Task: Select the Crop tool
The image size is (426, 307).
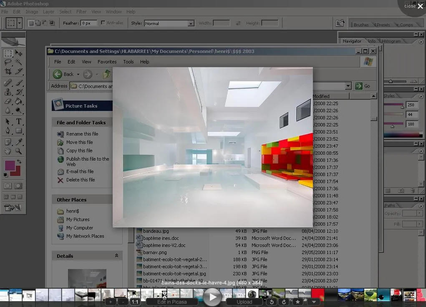Action: (8, 71)
